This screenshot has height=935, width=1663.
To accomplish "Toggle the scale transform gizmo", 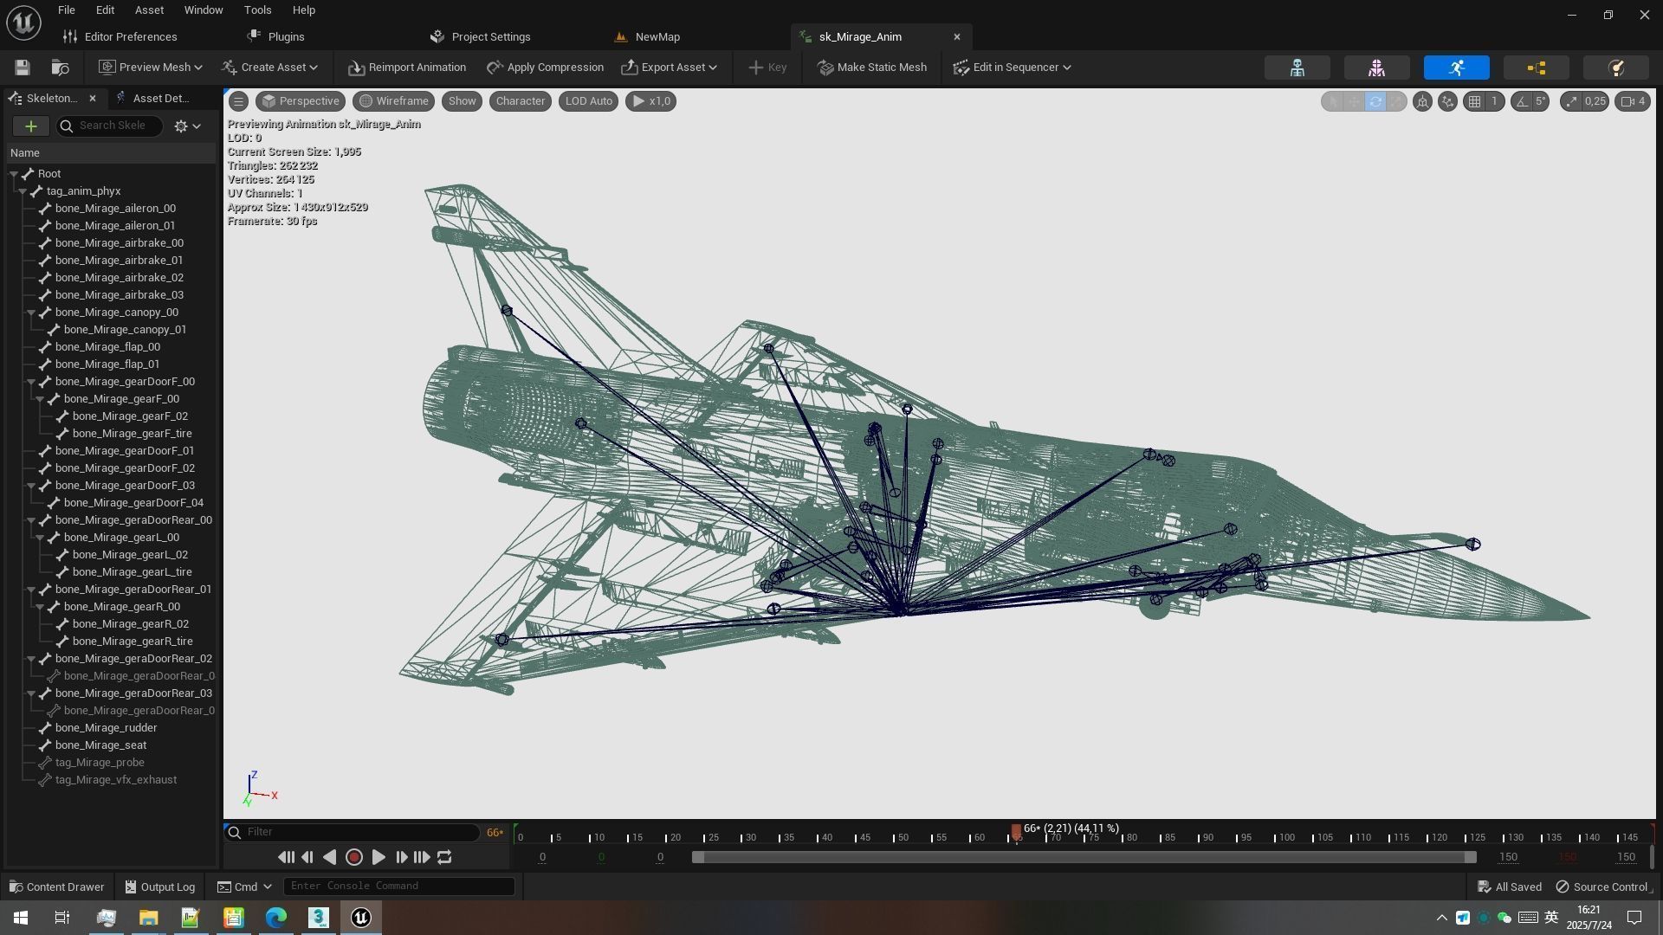I will (1395, 101).
